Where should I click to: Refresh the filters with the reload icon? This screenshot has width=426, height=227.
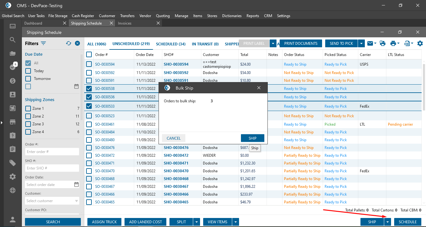pyautogui.click(x=69, y=44)
